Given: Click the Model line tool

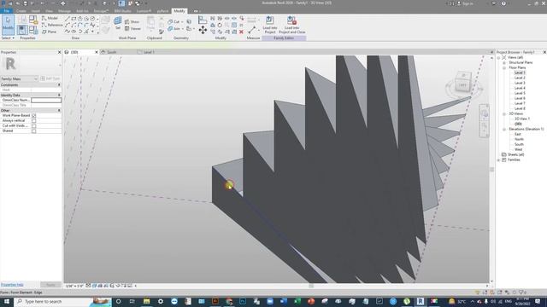Looking at the screenshot, I should (x=50, y=18).
